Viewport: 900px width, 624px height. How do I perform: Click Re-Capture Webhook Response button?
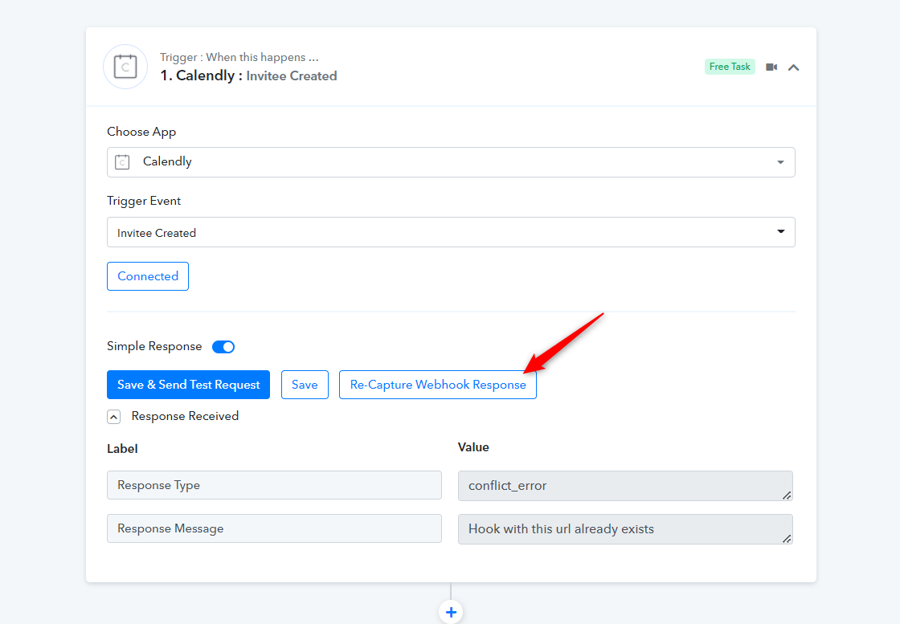(x=438, y=384)
